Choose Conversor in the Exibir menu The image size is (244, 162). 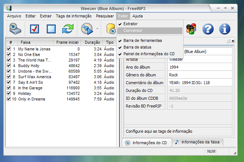[150, 30]
